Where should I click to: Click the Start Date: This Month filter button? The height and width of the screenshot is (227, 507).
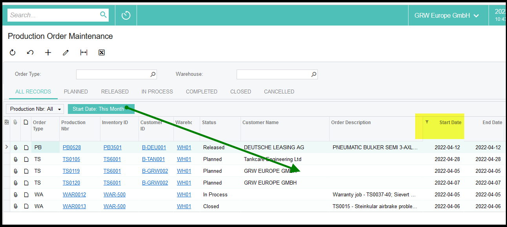pos(98,109)
